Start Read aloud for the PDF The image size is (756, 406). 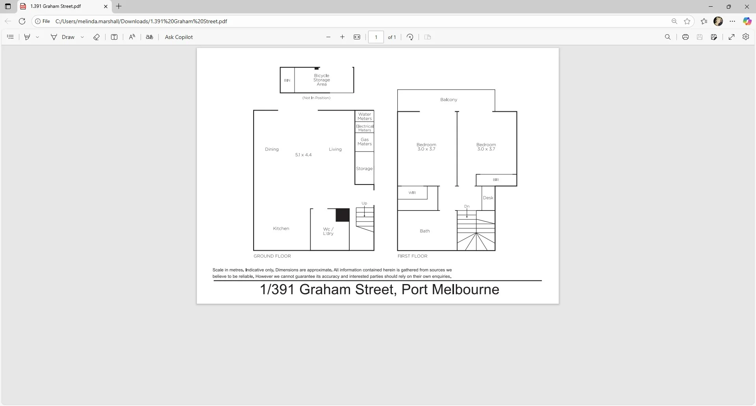tap(132, 37)
